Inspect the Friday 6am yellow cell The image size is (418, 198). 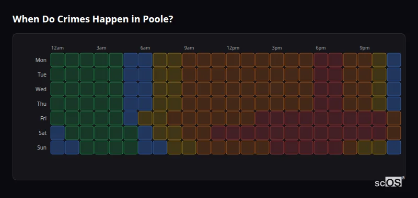tap(145, 118)
